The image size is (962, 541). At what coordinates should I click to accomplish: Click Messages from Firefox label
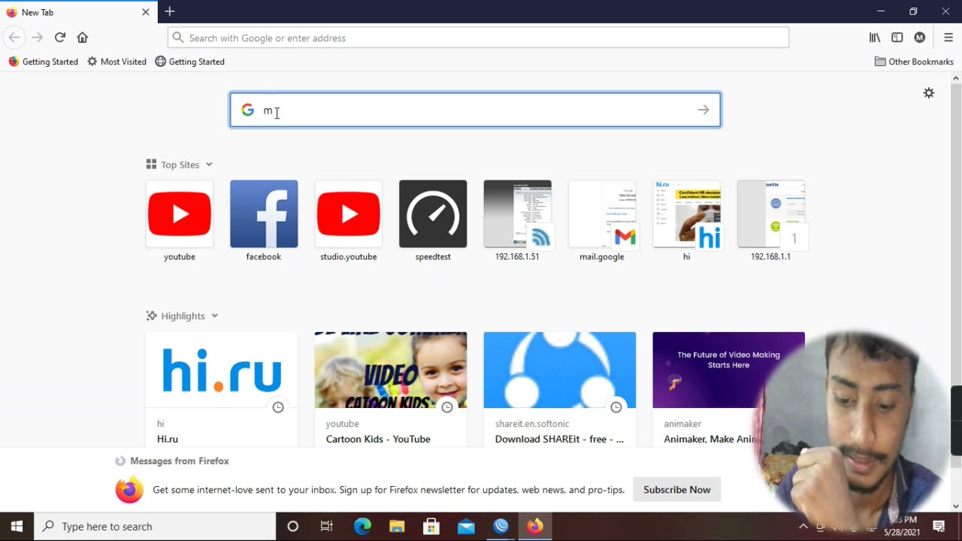(180, 461)
